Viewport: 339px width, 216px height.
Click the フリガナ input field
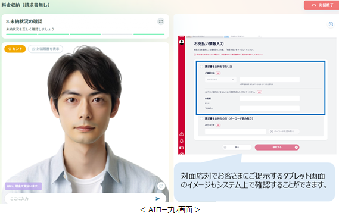pos(269,108)
